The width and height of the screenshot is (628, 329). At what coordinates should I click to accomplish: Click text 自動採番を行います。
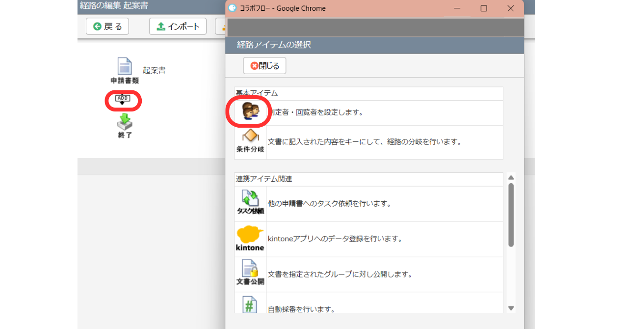coord(301,310)
